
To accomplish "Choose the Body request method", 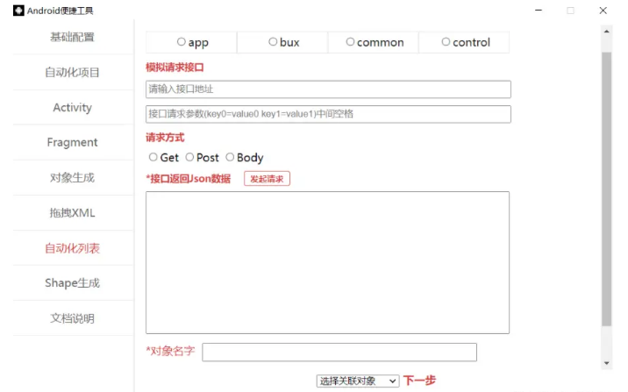I will click(x=230, y=157).
